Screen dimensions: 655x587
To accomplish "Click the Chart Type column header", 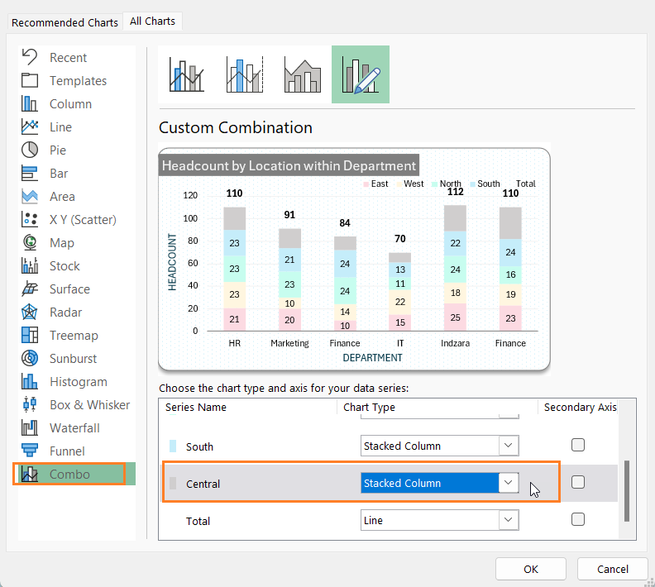I will click(x=370, y=407).
